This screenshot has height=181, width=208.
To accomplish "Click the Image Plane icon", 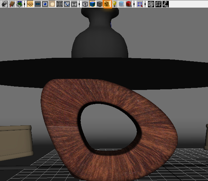I will tap(19, 4).
